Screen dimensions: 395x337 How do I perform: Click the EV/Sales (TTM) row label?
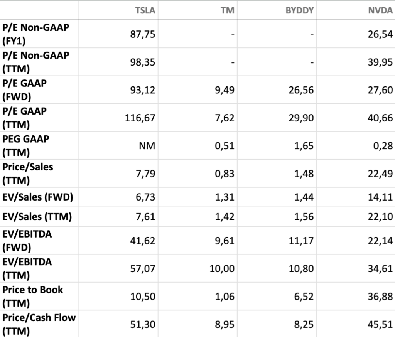[x=37, y=217]
